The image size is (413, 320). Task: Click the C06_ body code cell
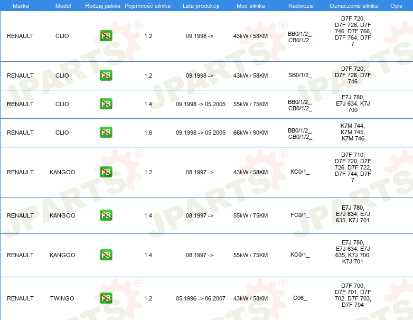(x=300, y=298)
